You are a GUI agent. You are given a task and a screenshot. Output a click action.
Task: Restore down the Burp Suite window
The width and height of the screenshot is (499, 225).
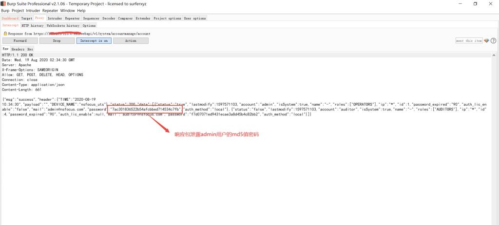(475, 3)
